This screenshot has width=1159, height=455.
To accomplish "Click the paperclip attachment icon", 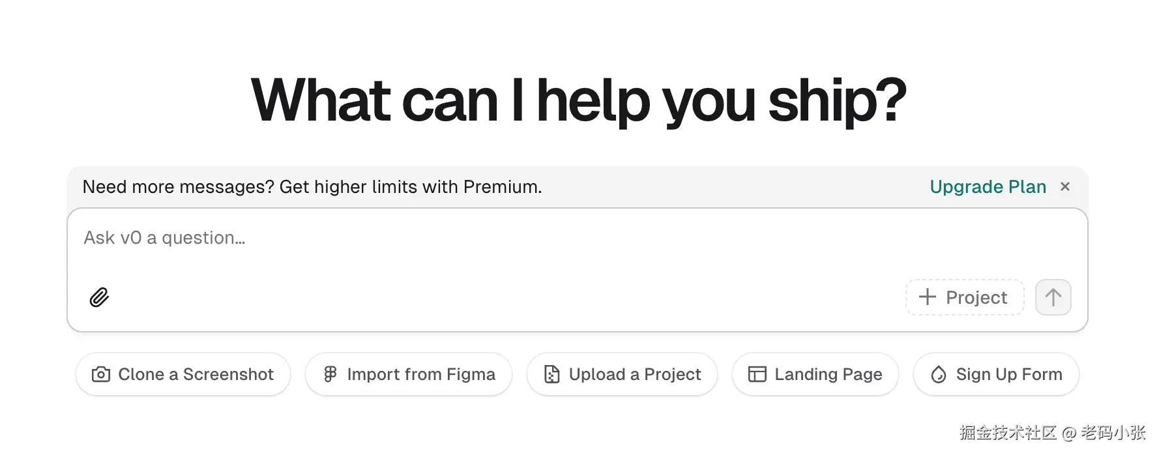I will click(x=99, y=297).
